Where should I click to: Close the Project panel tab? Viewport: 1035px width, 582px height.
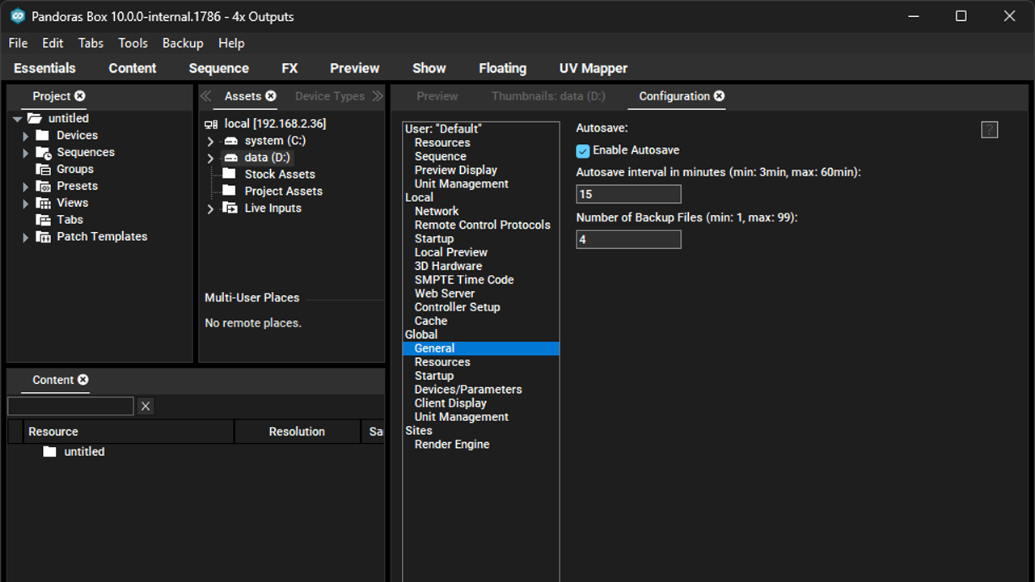80,96
